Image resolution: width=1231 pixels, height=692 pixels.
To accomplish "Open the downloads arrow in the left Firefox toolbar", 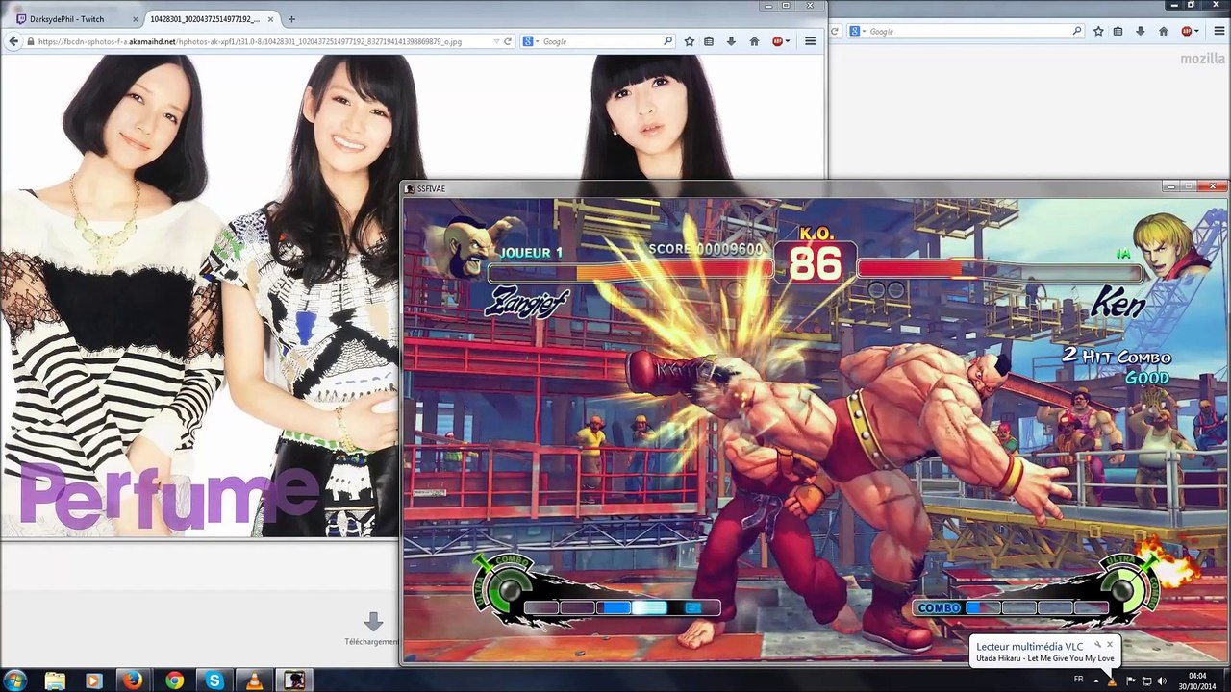I will click(x=732, y=41).
